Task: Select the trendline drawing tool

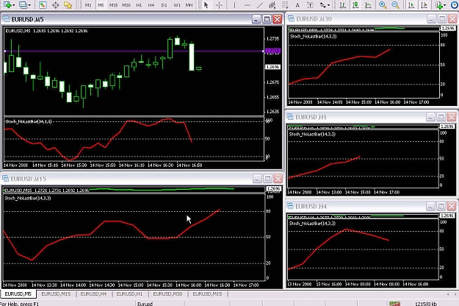Action: click(x=260, y=5)
